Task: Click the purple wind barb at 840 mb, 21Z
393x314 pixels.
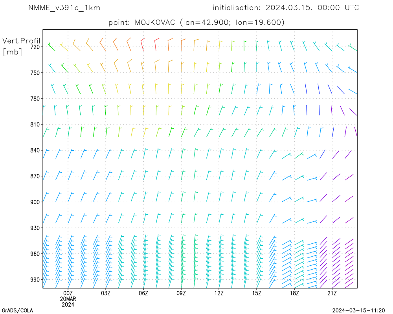Action: click(336, 154)
